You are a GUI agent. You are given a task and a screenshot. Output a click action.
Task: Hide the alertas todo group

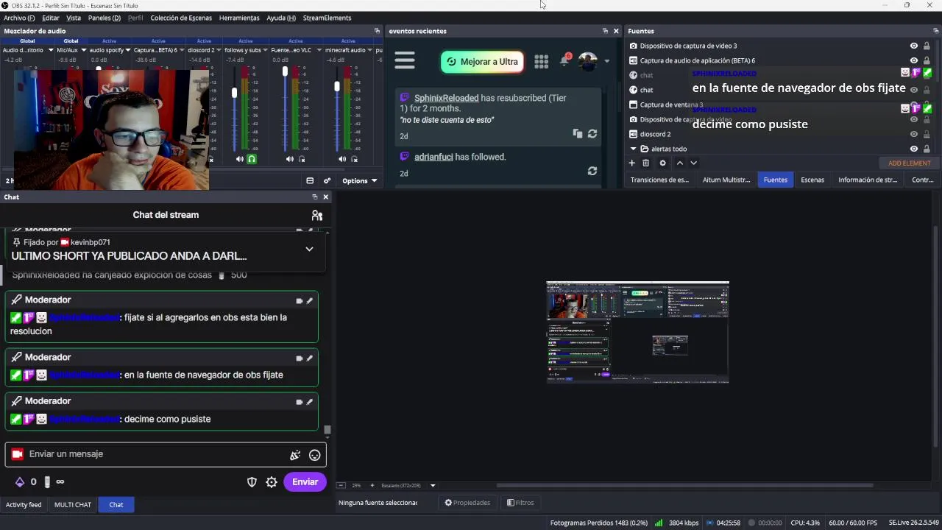(914, 149)
